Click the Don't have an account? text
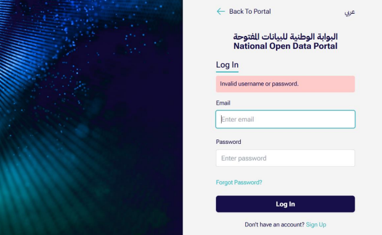 (x=274, y=224)
